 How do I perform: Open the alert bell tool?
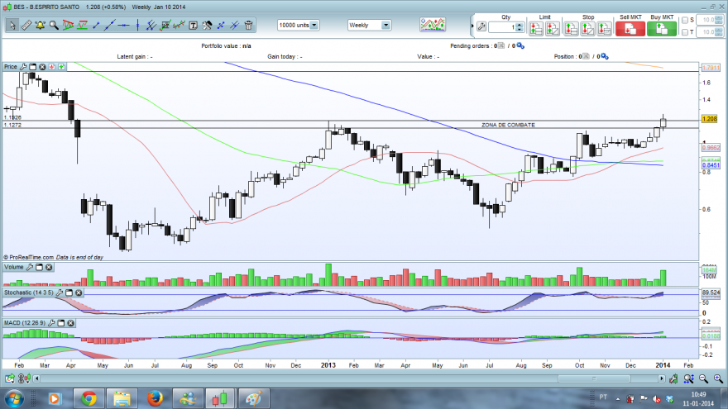click(41, 25)
